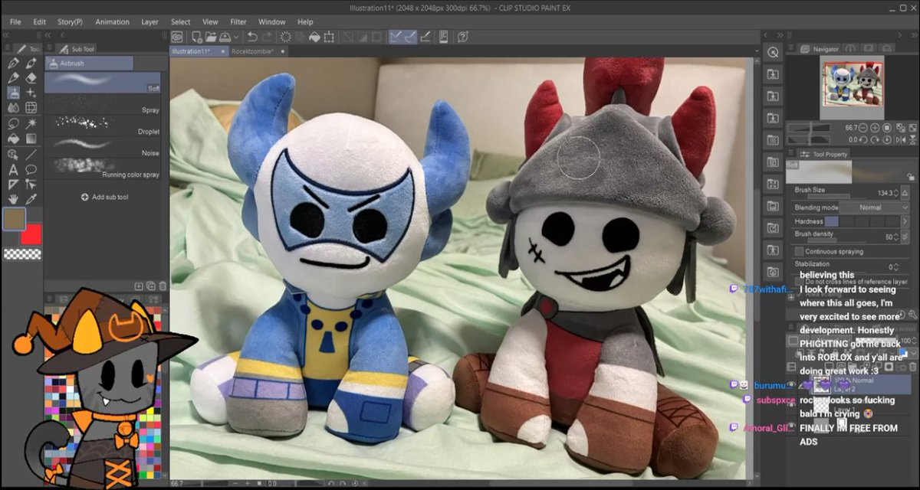Select the Lasso selection tool
The height and width of the screenshot is (490, 920).
13,124
